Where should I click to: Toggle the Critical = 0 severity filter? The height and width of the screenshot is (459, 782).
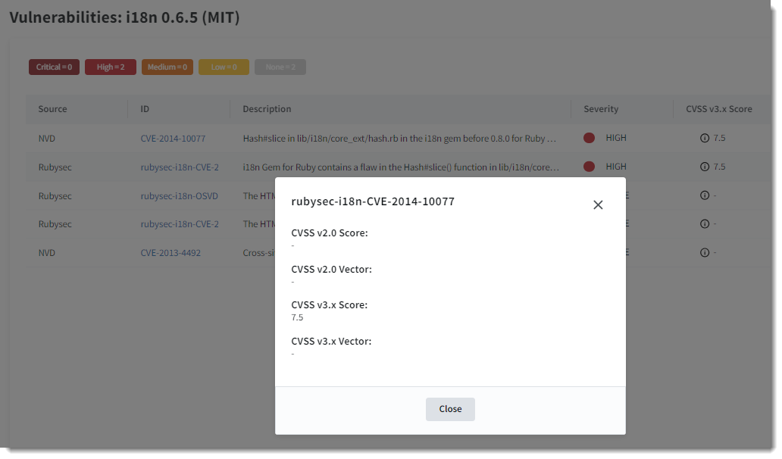54,67
